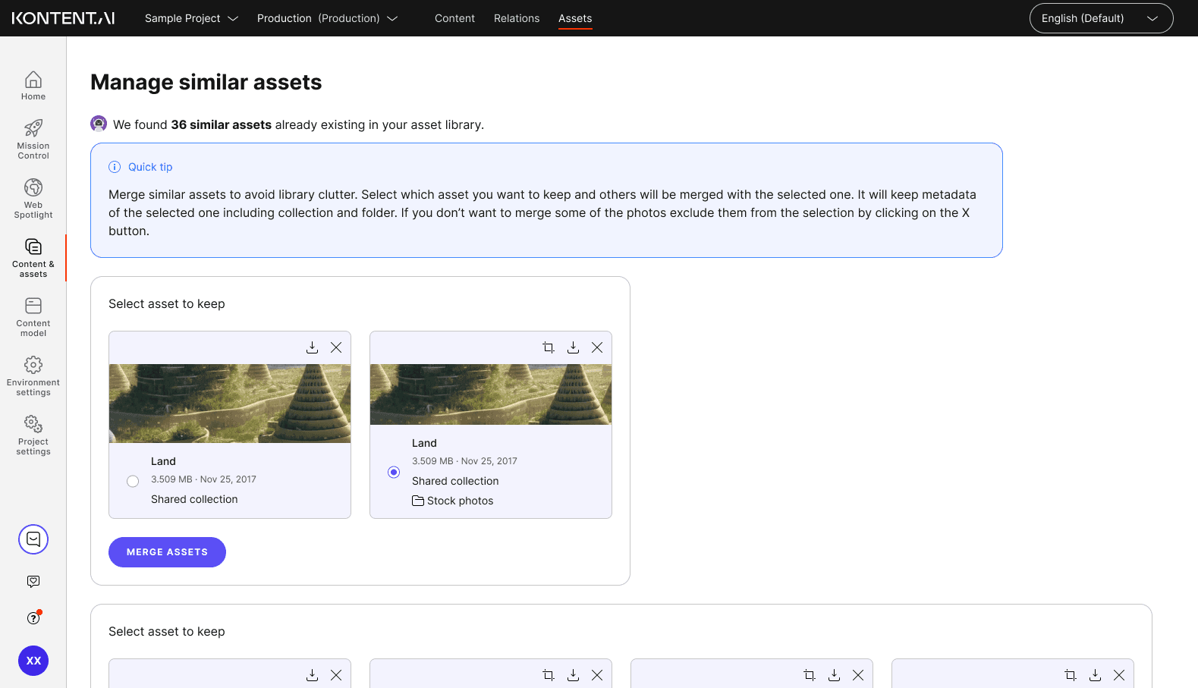This screenshot has height=688, width=1198.
Task: Exclude the first Land asset with X
Action: point(336,347)
